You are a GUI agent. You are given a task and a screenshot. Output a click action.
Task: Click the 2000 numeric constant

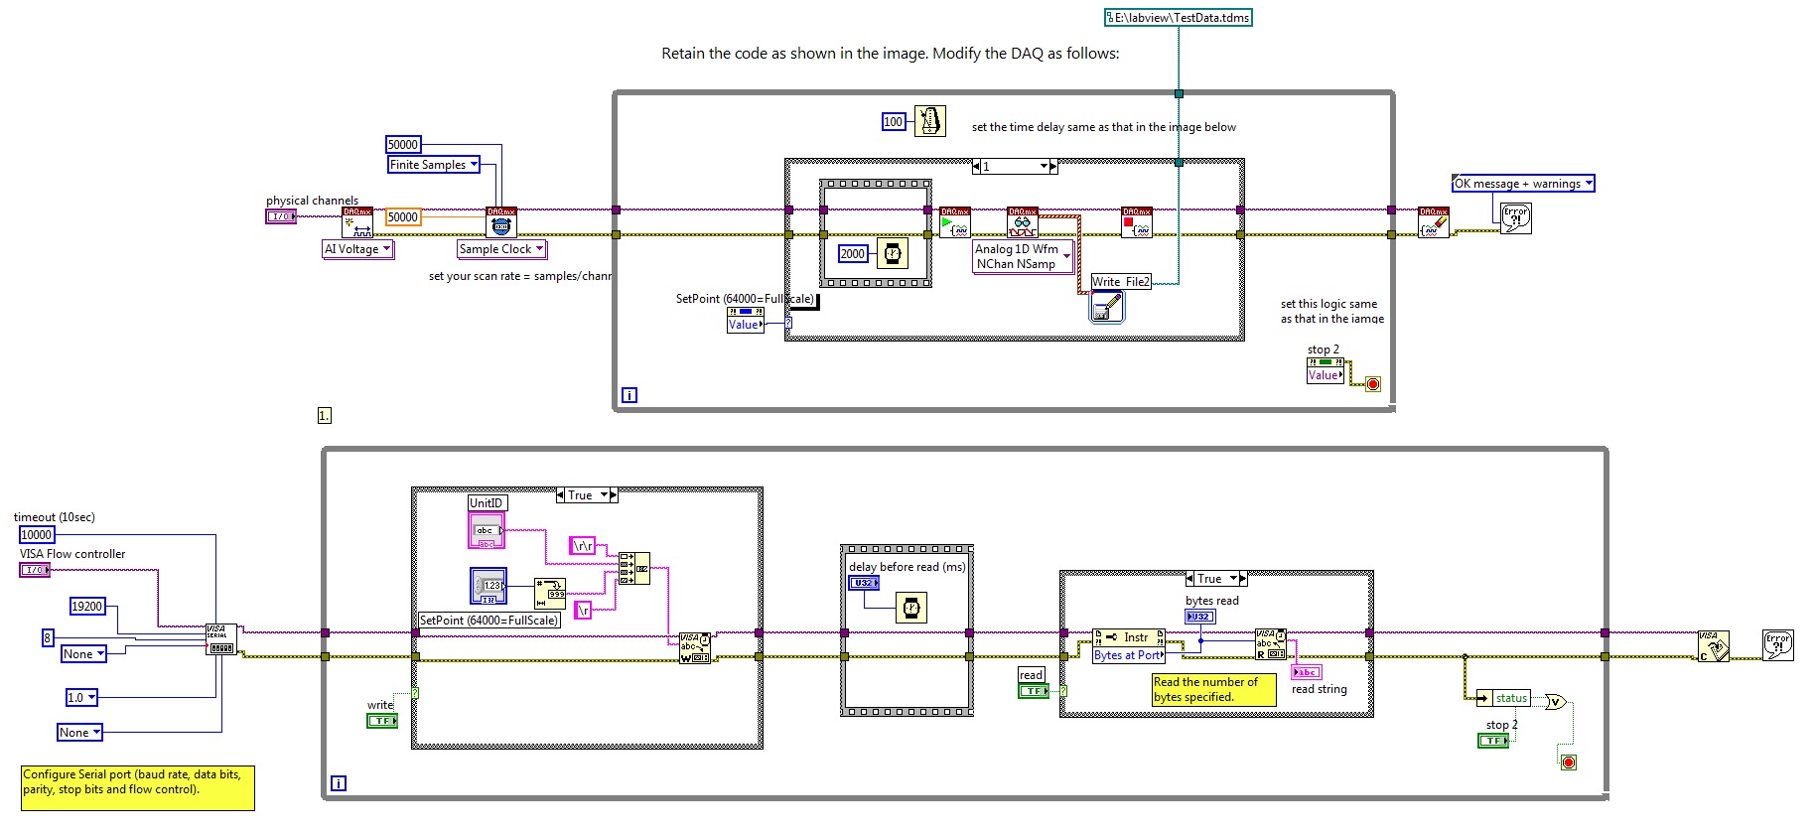[x=853, y=254]
